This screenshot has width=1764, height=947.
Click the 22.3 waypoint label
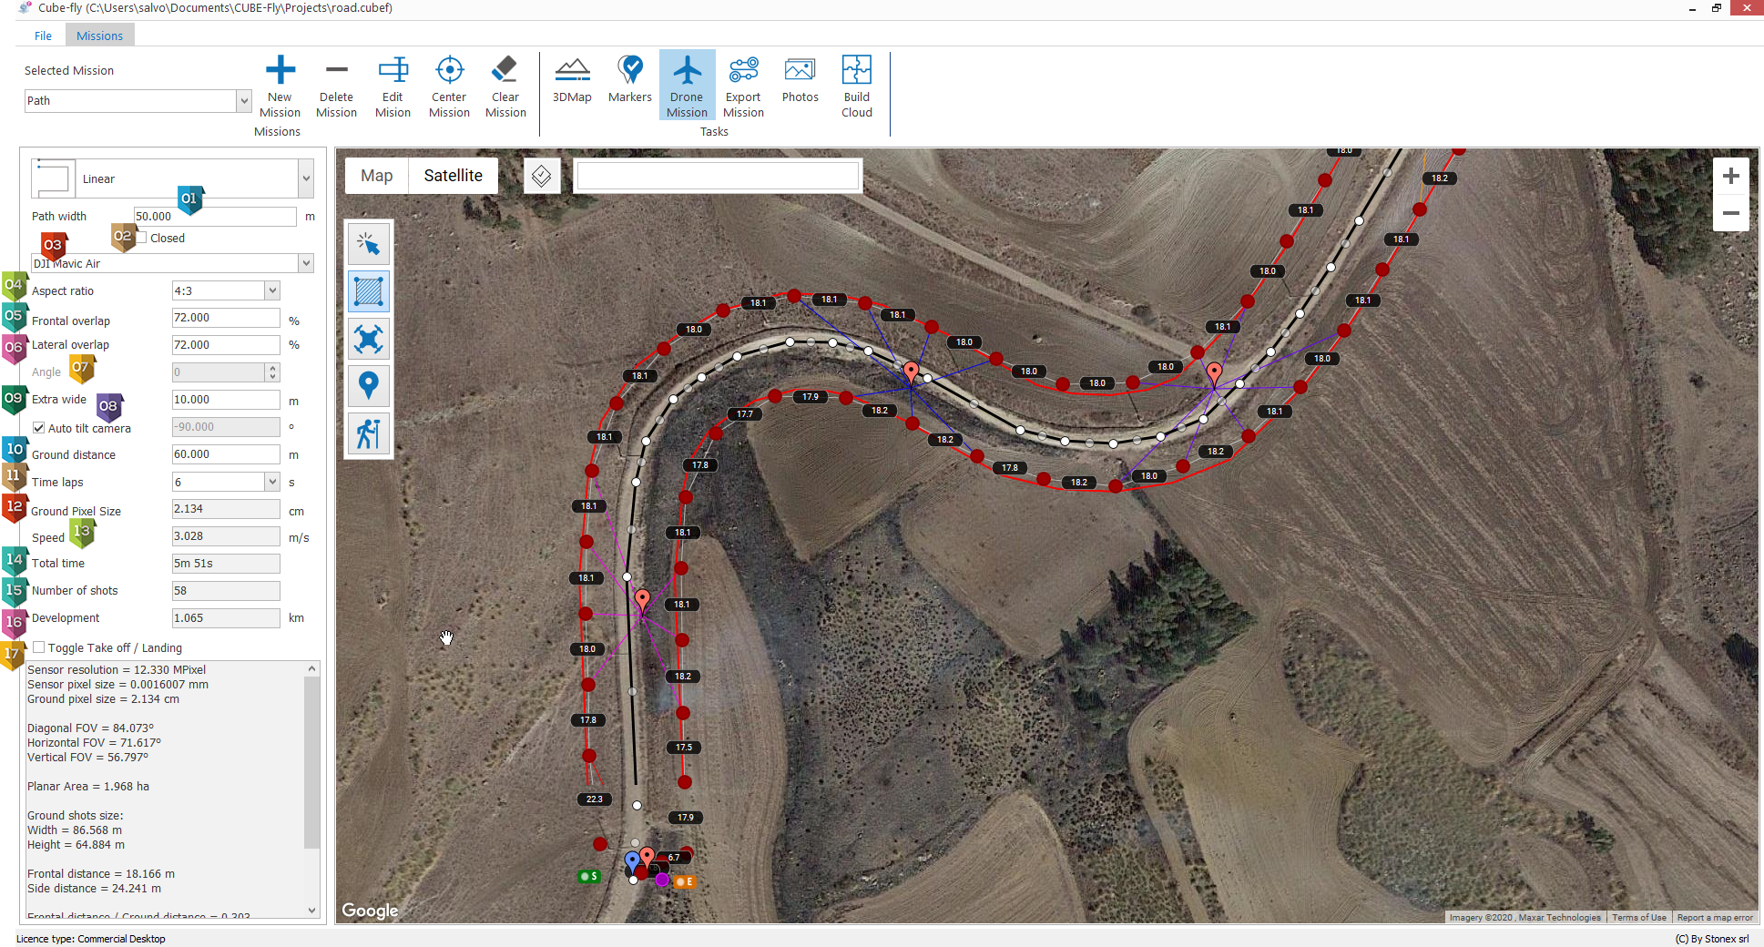click(595, 799)
